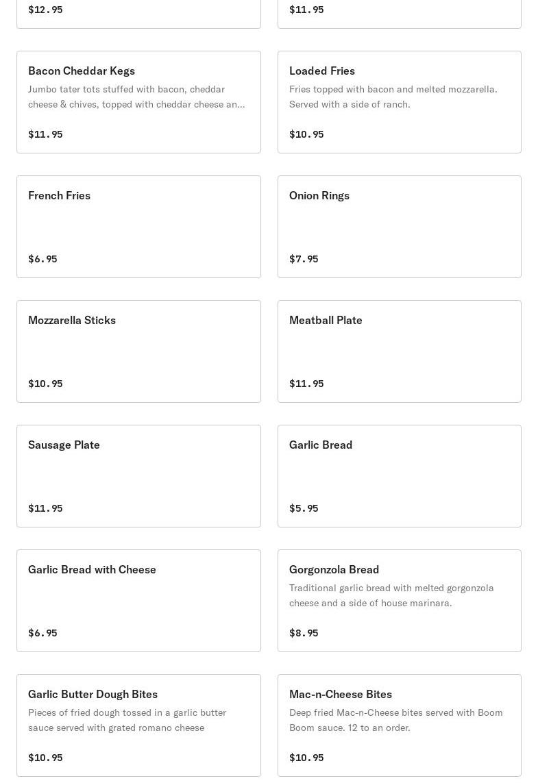Open the partially visible $12.95 card

point(138,14)
